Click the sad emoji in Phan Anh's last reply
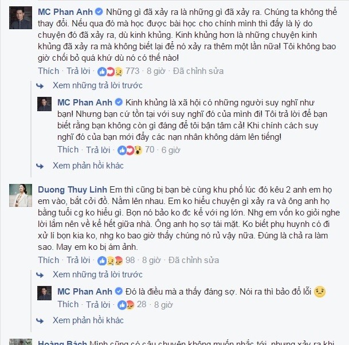The image size is (349, 345). (x=320, y=292)
